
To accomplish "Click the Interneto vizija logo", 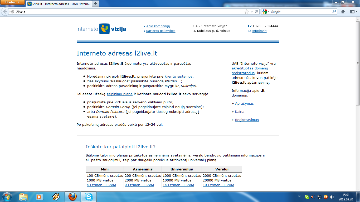I will pyautogui.click(x=101, y=29).
